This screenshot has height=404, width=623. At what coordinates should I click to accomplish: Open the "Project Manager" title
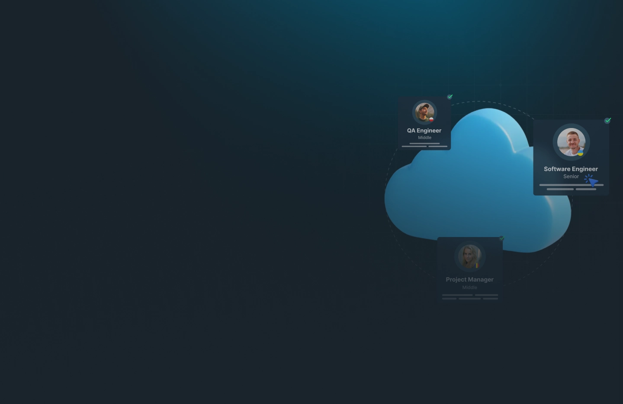(x=469, y=280)
